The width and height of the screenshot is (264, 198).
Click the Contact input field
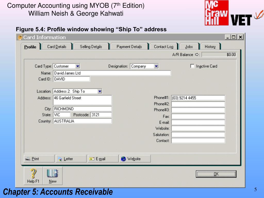pos(198,141)
